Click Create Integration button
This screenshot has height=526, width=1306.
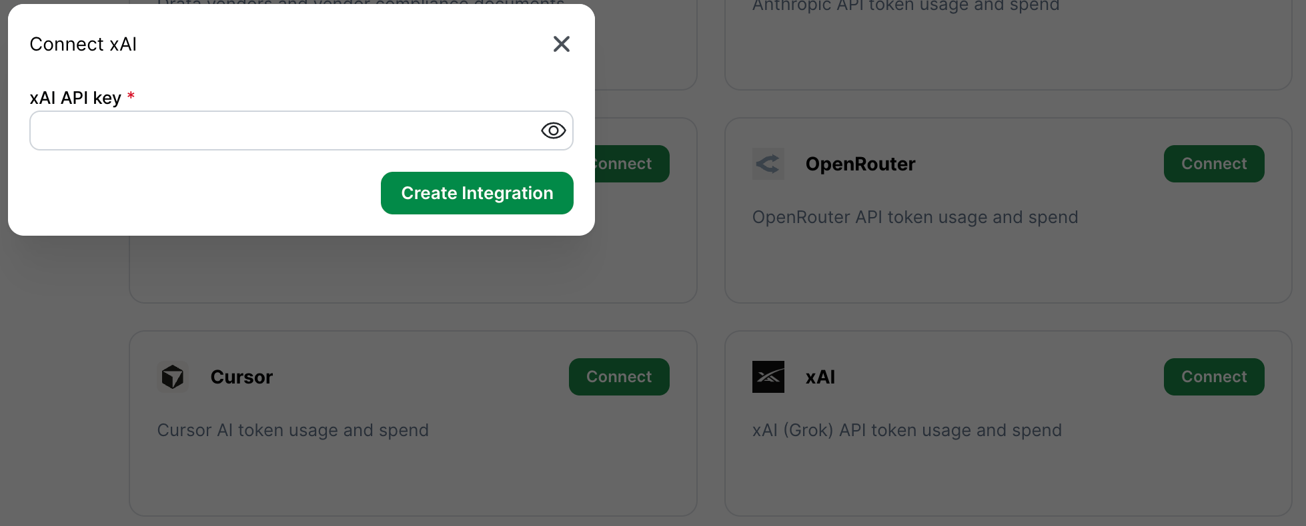tap(477, 193)
